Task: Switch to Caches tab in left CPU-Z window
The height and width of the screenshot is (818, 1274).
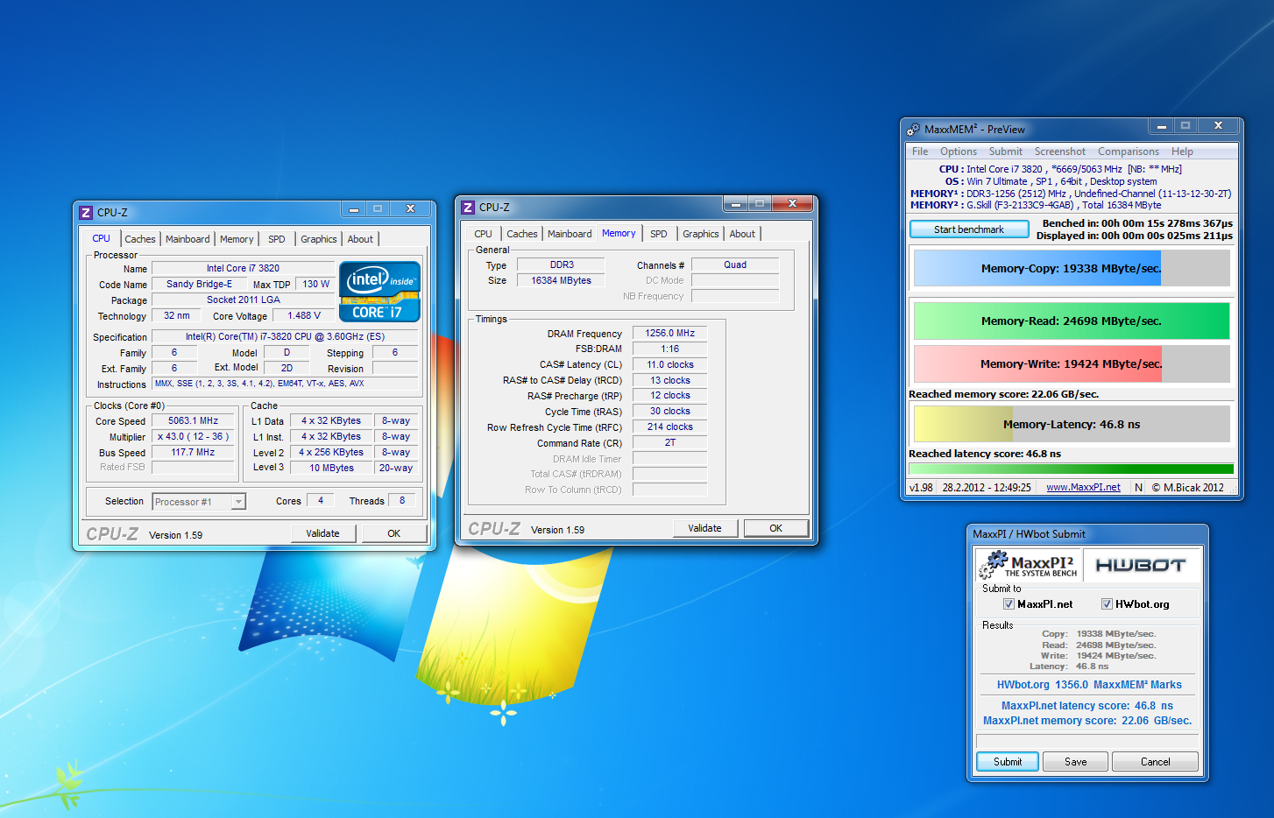Action: point(139,239)
